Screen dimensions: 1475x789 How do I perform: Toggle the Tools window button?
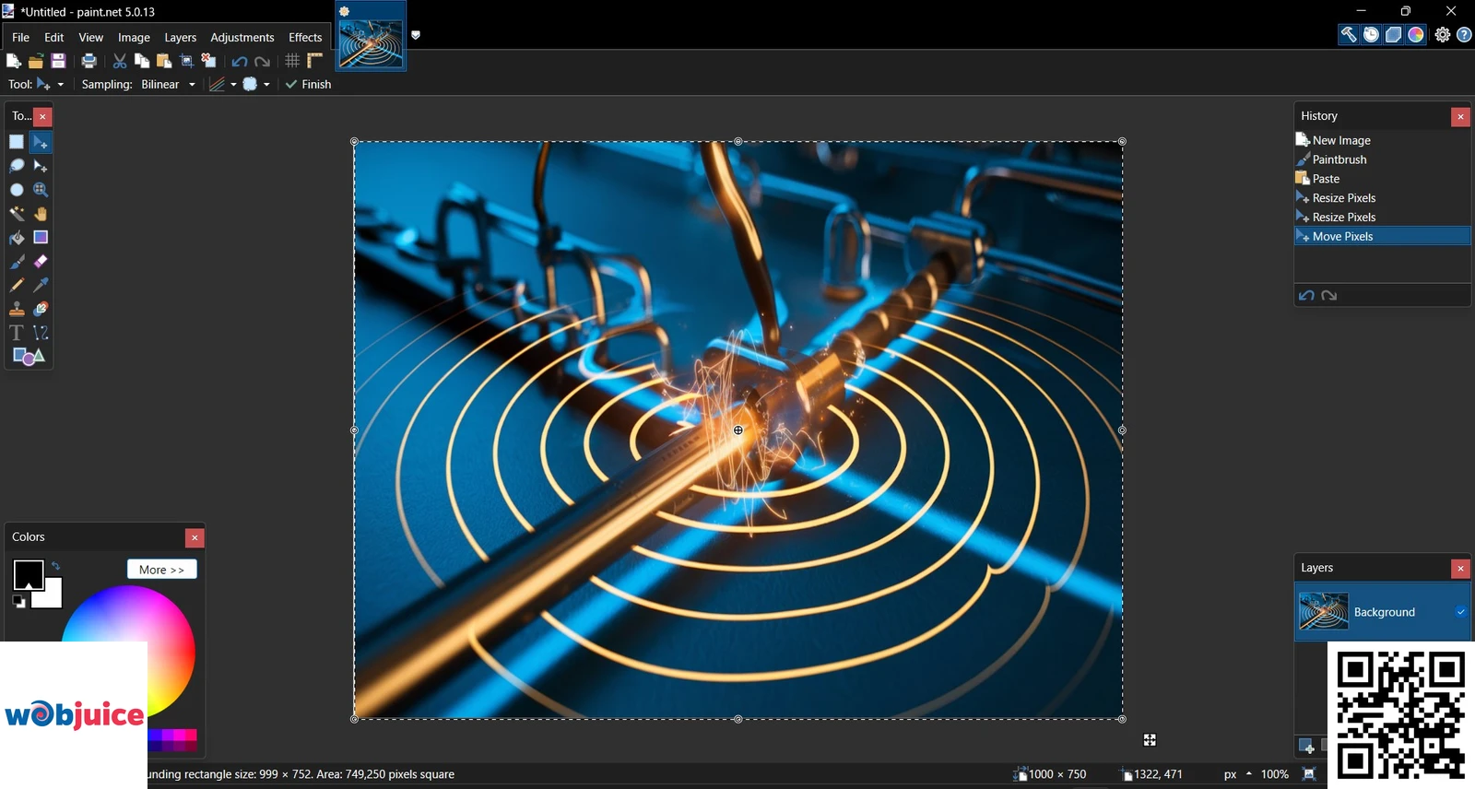[1348, 35]
